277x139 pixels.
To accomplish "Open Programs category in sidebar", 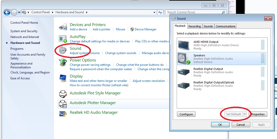I will [17, 49].
